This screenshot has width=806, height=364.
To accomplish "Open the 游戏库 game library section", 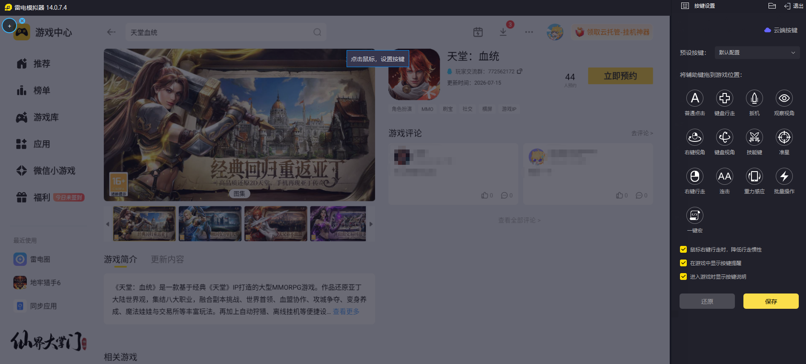I will point(37,117).
